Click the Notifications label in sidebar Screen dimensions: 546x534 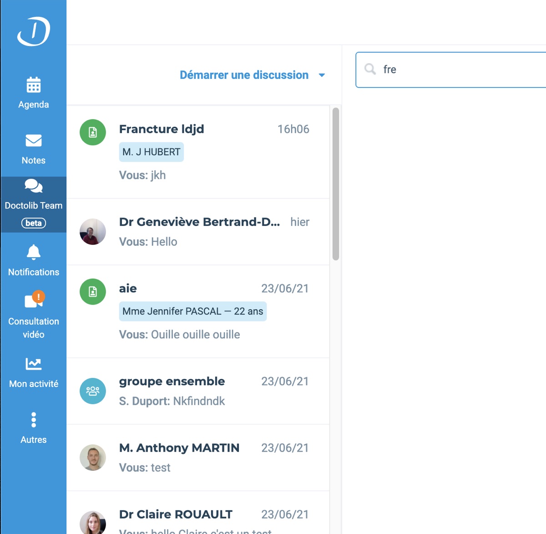click(x=34, y=272)
